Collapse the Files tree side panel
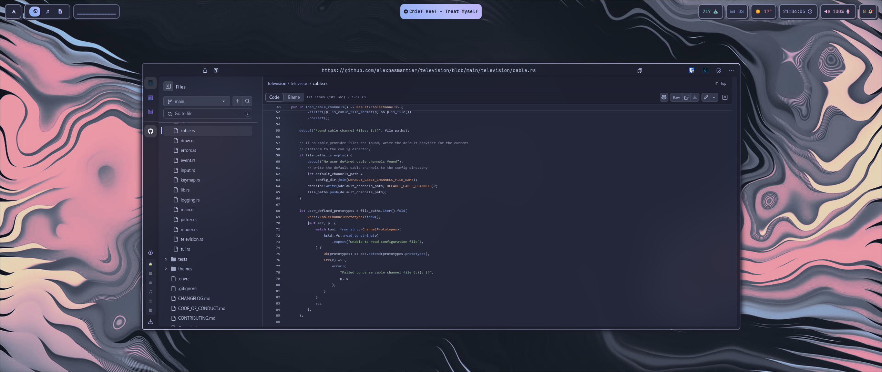The height and width of the screenshot is (372, 882). click(x=168, y=86)
